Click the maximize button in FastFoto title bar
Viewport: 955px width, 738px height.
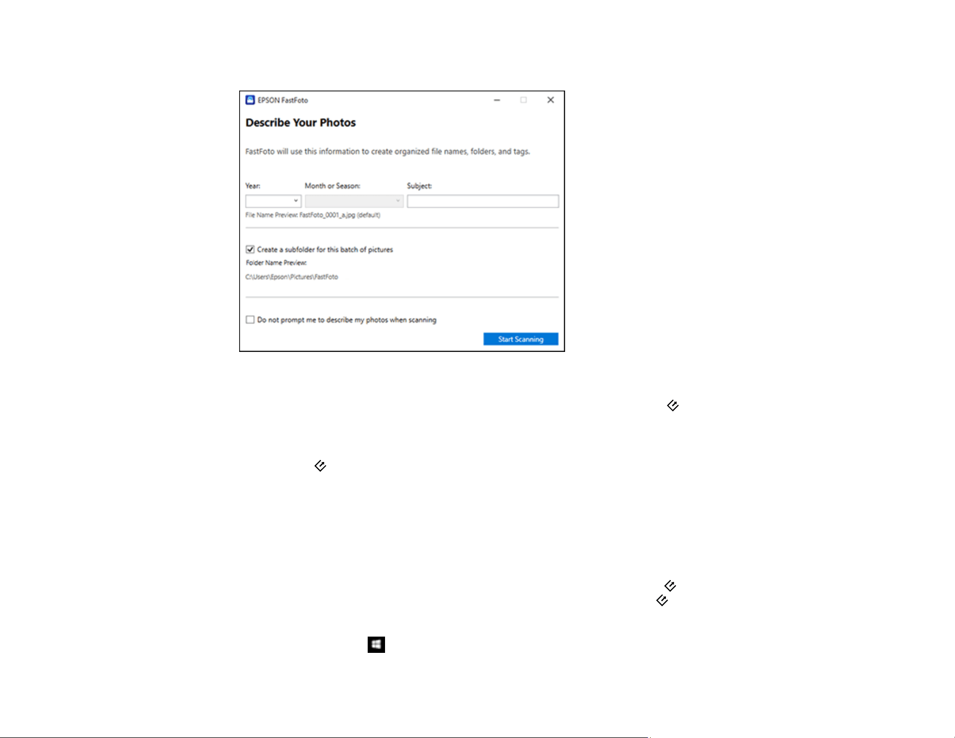(x=523, y=100)
